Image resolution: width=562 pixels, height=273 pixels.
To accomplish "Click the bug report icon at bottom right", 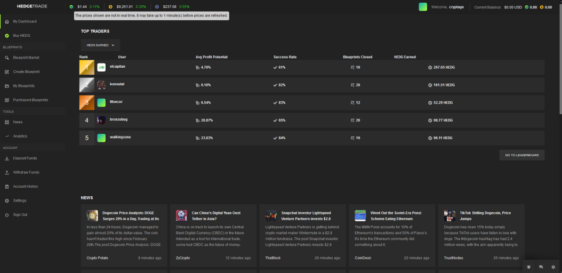I will [x=528, y=267].
